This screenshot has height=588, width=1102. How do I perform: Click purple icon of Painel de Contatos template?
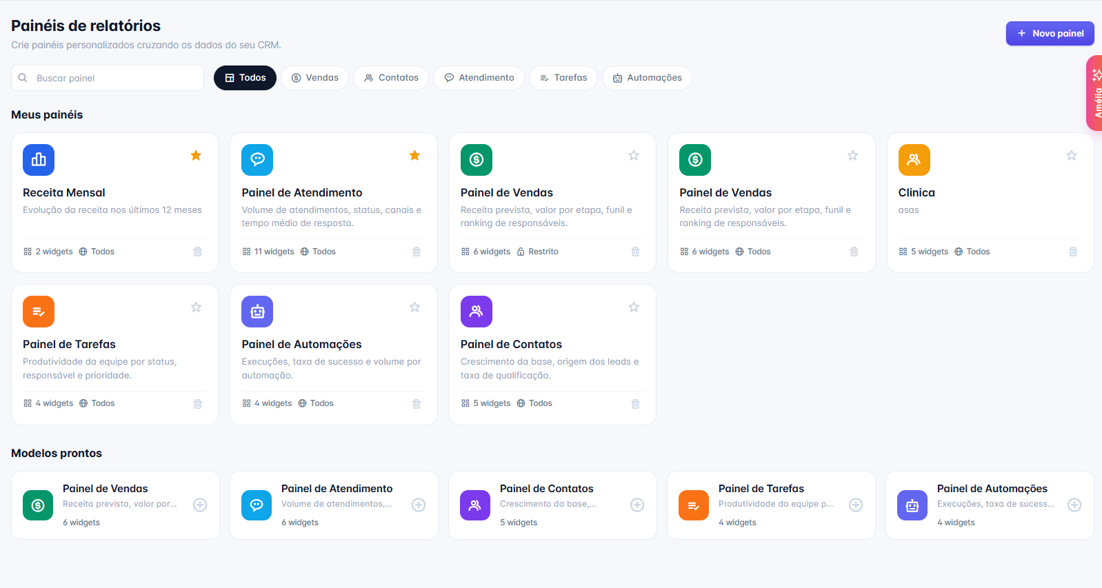pyautogui.click(x=475, y=505)
